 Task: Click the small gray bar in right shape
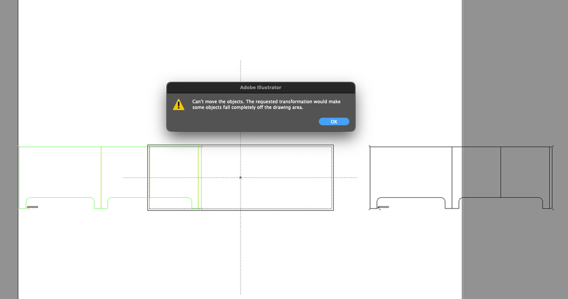(x=384, y=207)
